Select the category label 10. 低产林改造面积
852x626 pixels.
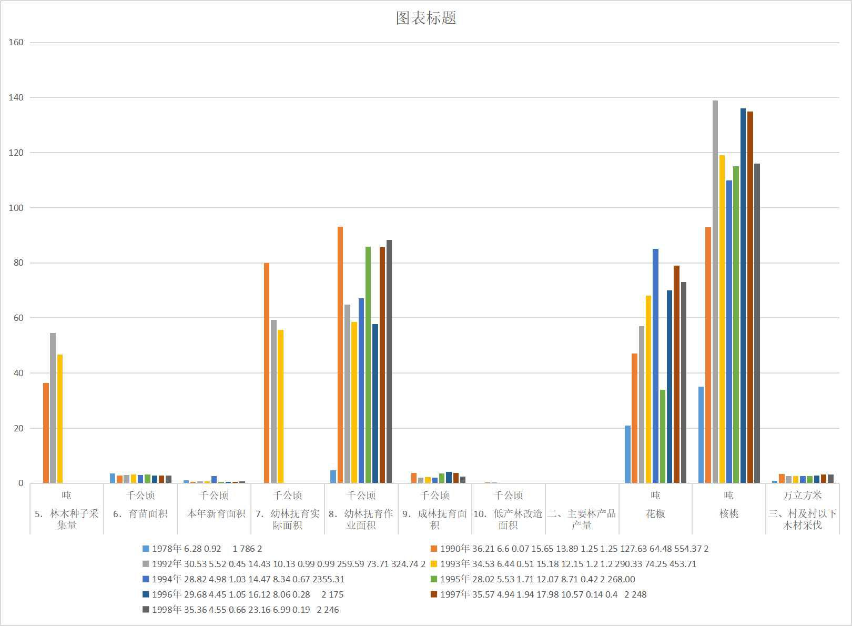(x=508, y=519)
